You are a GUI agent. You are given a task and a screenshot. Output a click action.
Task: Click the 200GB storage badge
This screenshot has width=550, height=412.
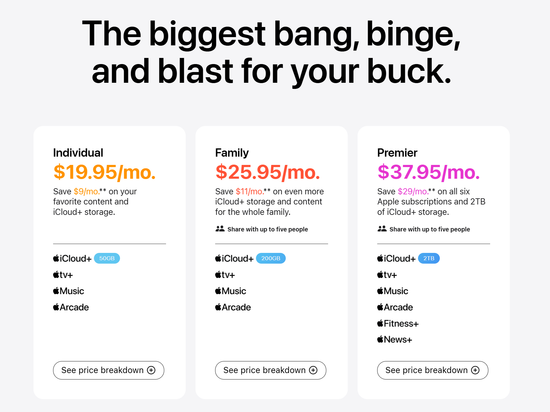(x=271, y=258)
